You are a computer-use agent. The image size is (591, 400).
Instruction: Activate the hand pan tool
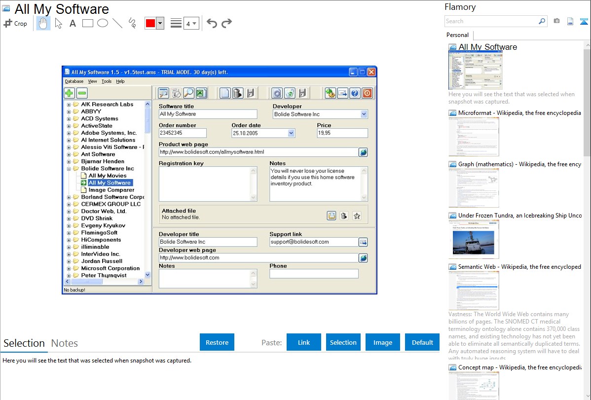click(x=43, y=23)
